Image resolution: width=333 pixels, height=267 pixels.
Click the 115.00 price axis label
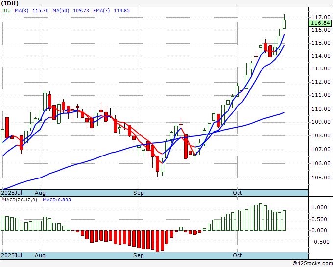[321, 43]
